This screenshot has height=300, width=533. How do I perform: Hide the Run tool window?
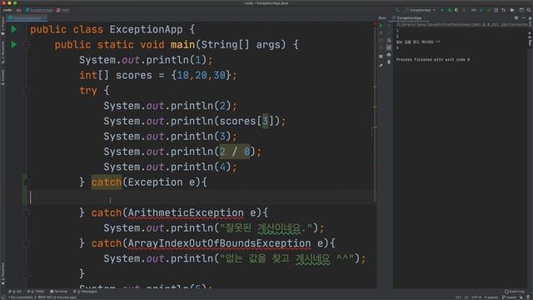(x=524, y=17)
